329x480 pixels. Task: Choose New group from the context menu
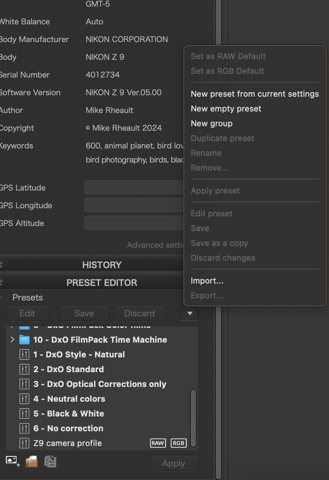211,123
